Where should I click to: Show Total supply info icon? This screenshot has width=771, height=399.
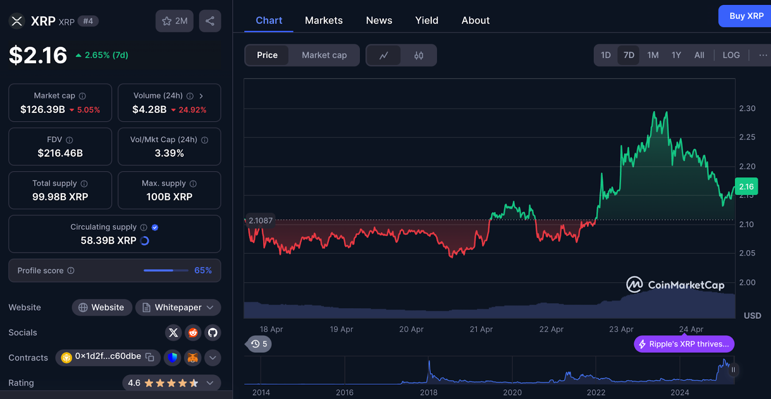pos(84,184)
